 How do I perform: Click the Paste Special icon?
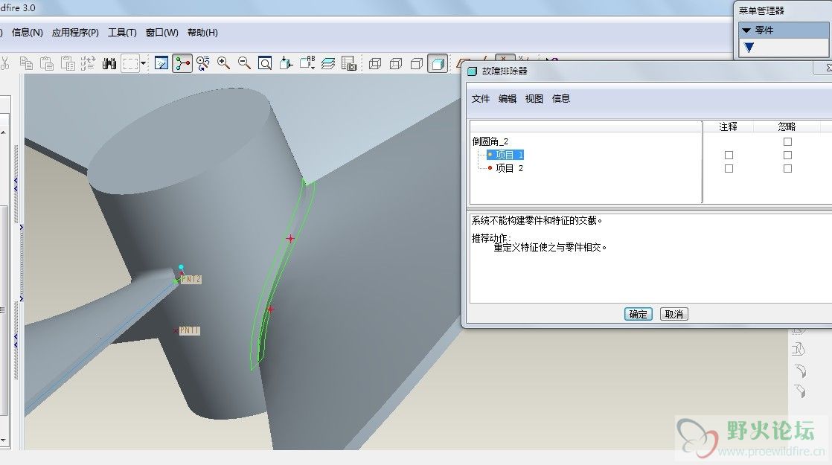point(68,64)
